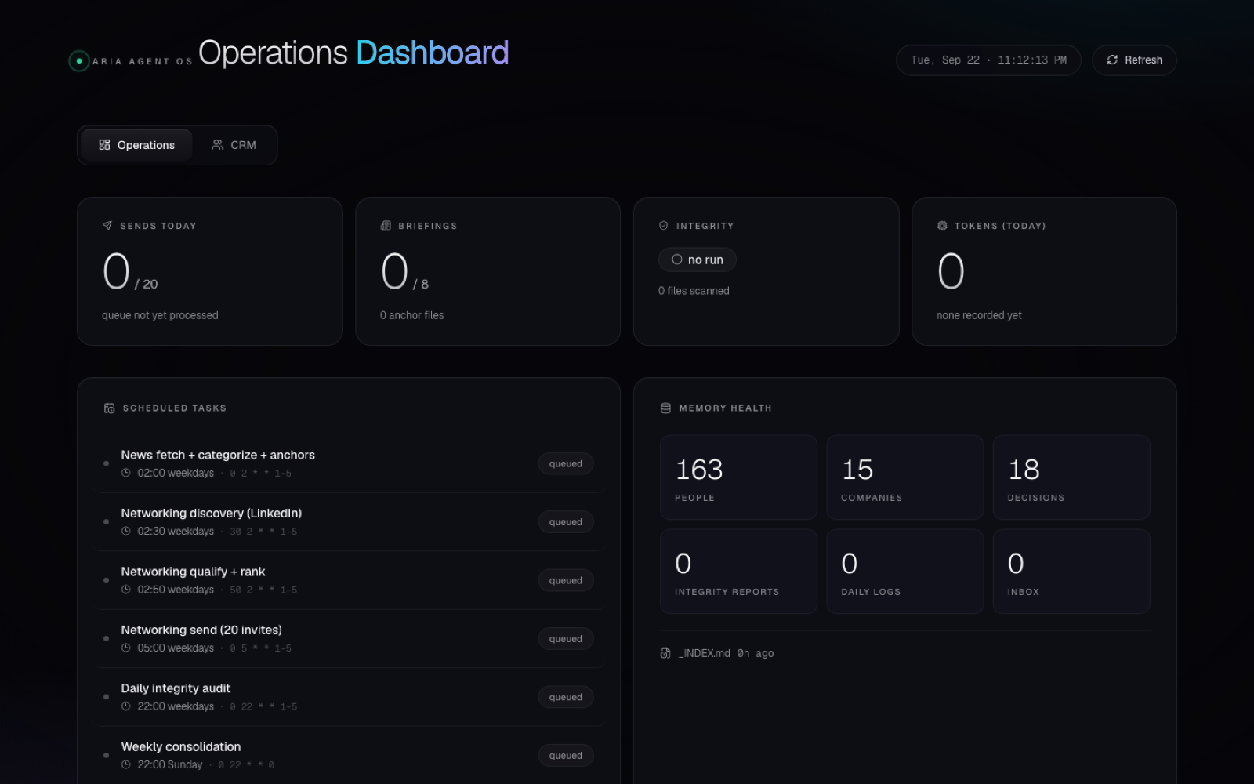
Task: Click the Inbox count card
Action: pos(1071,572)
